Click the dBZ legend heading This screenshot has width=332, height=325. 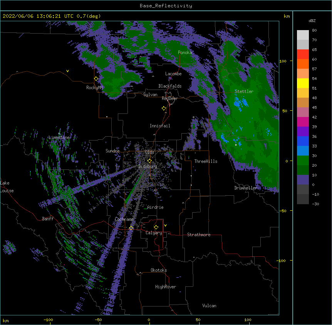[x=312, y=21]
